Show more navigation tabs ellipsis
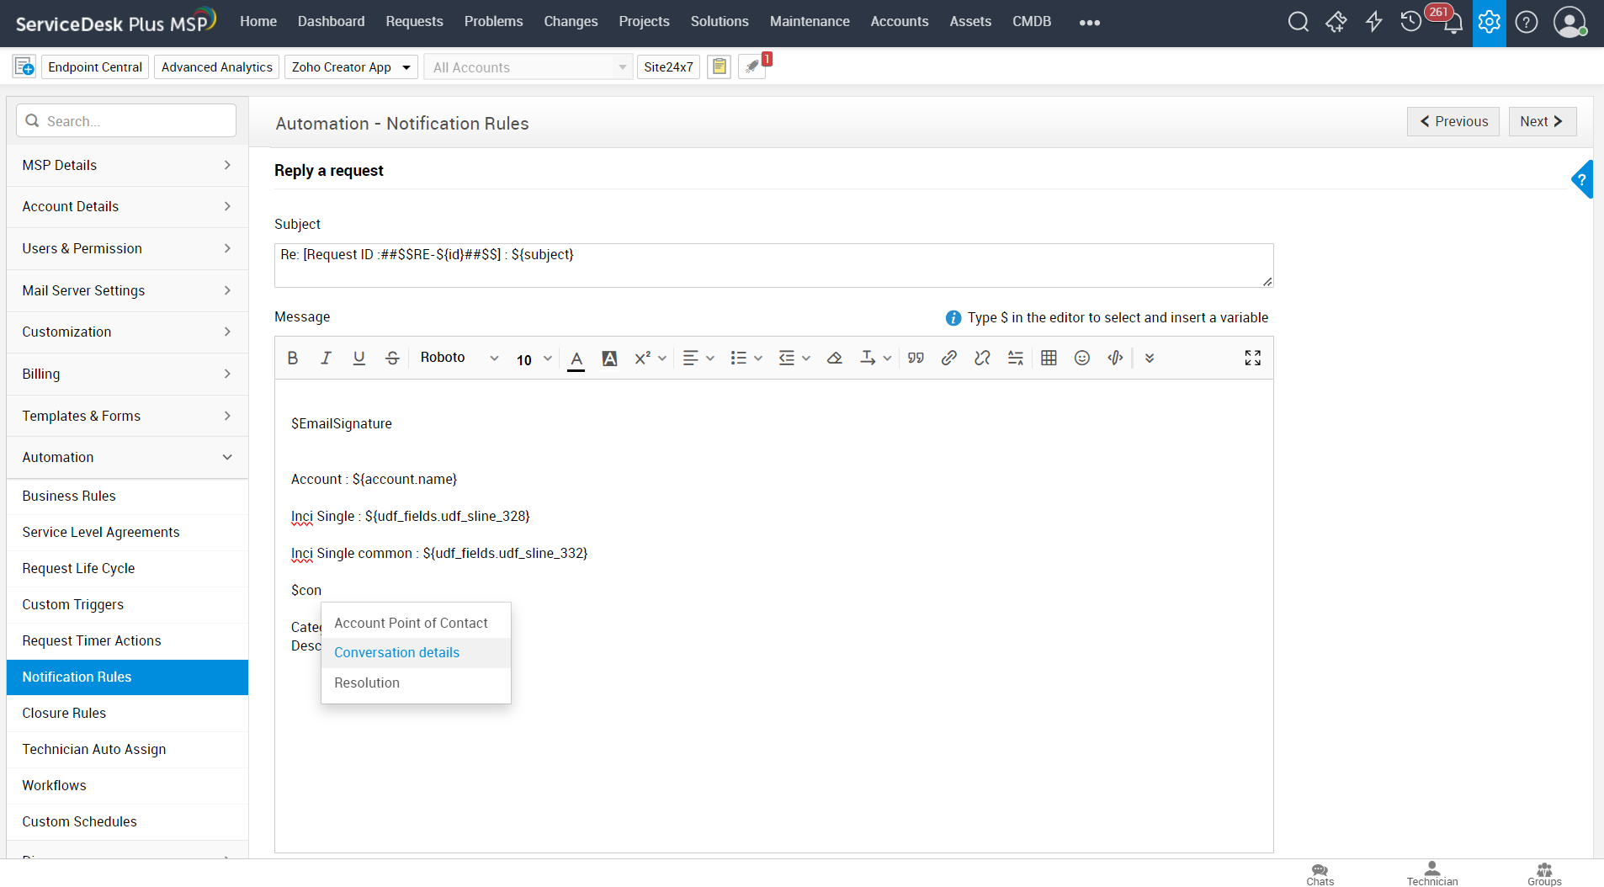This screenshot has height=887, width=1604. pyautogui.click(x=1090, y=23)
